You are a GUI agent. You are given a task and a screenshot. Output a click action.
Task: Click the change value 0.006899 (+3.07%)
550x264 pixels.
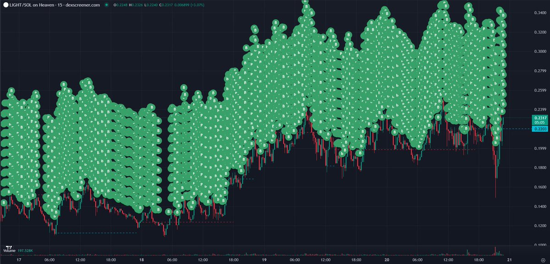pyautogui.click(x=190, y=5)
